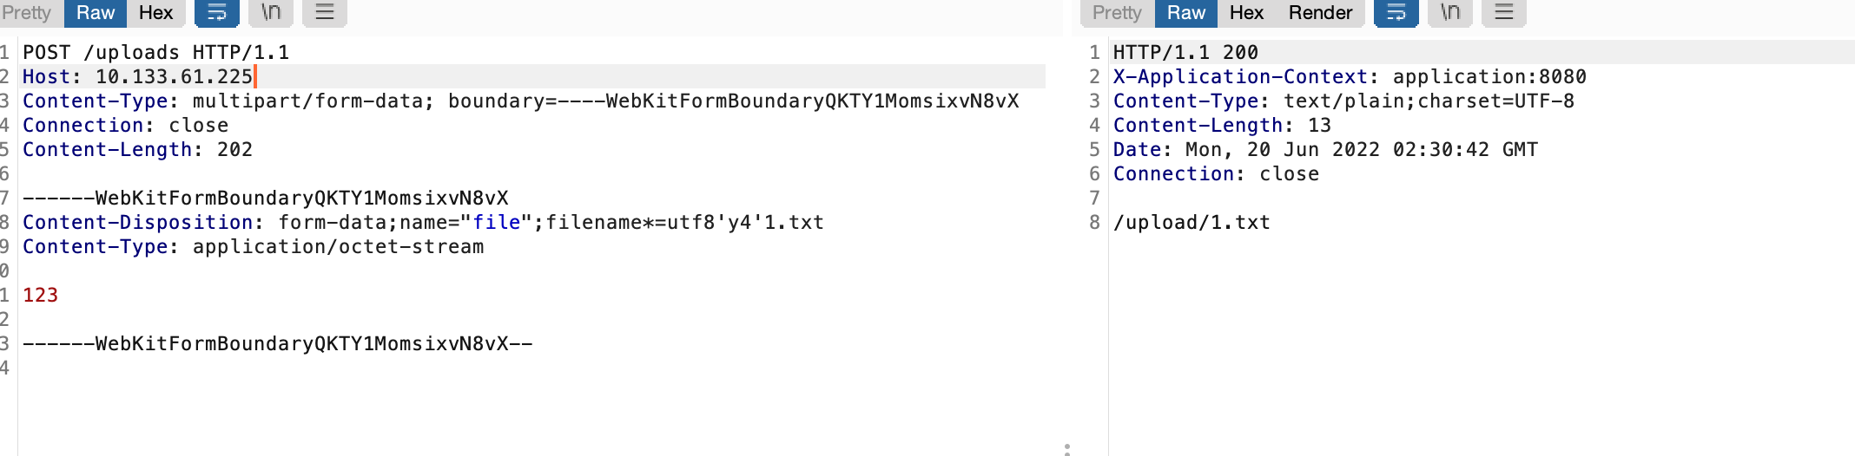1855x456 pixels.
Task: Place cursor on request body text 123
Action: 40,296
